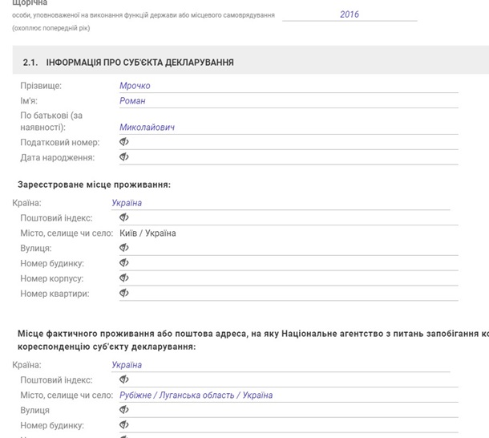Screen dimensions: 489x438
Task: Click hidden icon for actual residence Вулиця
Action: [x=124, y=410]
